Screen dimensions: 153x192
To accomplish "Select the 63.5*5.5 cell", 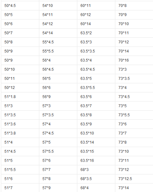I will pos(96,88).
